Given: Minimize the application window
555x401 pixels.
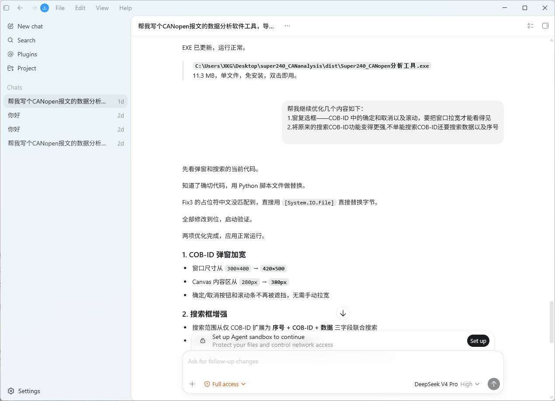Looking at the screenshot, I should pyautogui.click(x=505, y=8).
